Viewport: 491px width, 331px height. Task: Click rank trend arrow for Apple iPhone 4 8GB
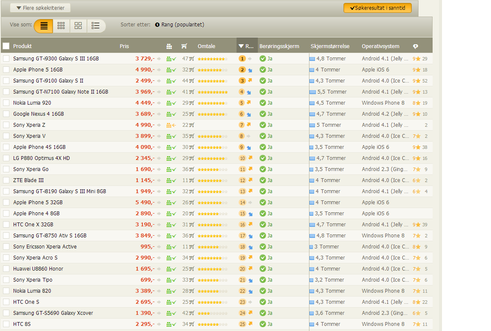pos(250,214)
